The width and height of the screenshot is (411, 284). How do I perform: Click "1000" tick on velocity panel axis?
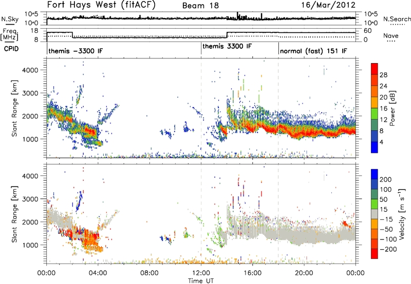[x=30, y=245]
